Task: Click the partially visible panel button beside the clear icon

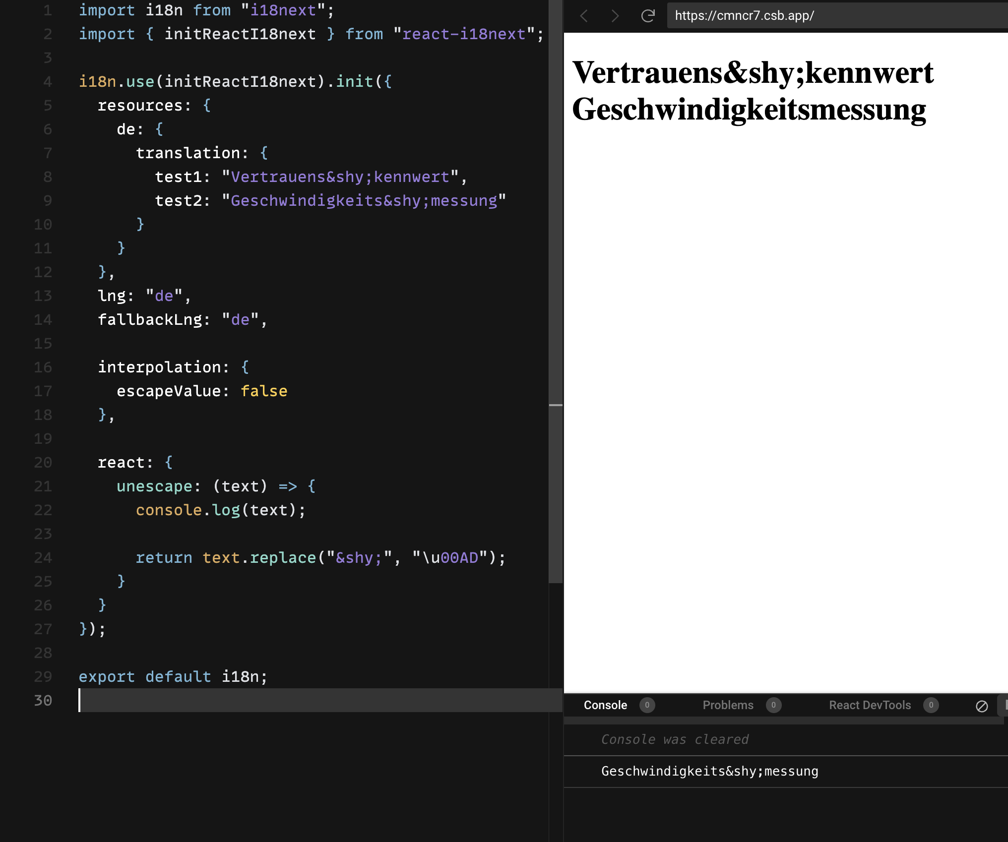Action: tap(1004, 705)
